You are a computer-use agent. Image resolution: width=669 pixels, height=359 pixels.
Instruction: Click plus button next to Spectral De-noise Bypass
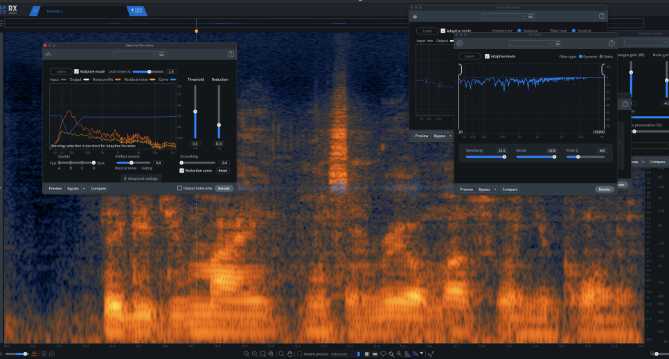(84, 188)
